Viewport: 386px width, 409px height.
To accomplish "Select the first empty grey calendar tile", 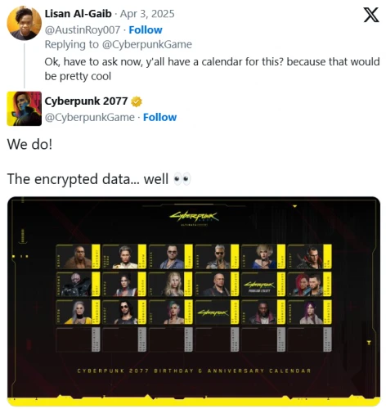I will 78,339.
